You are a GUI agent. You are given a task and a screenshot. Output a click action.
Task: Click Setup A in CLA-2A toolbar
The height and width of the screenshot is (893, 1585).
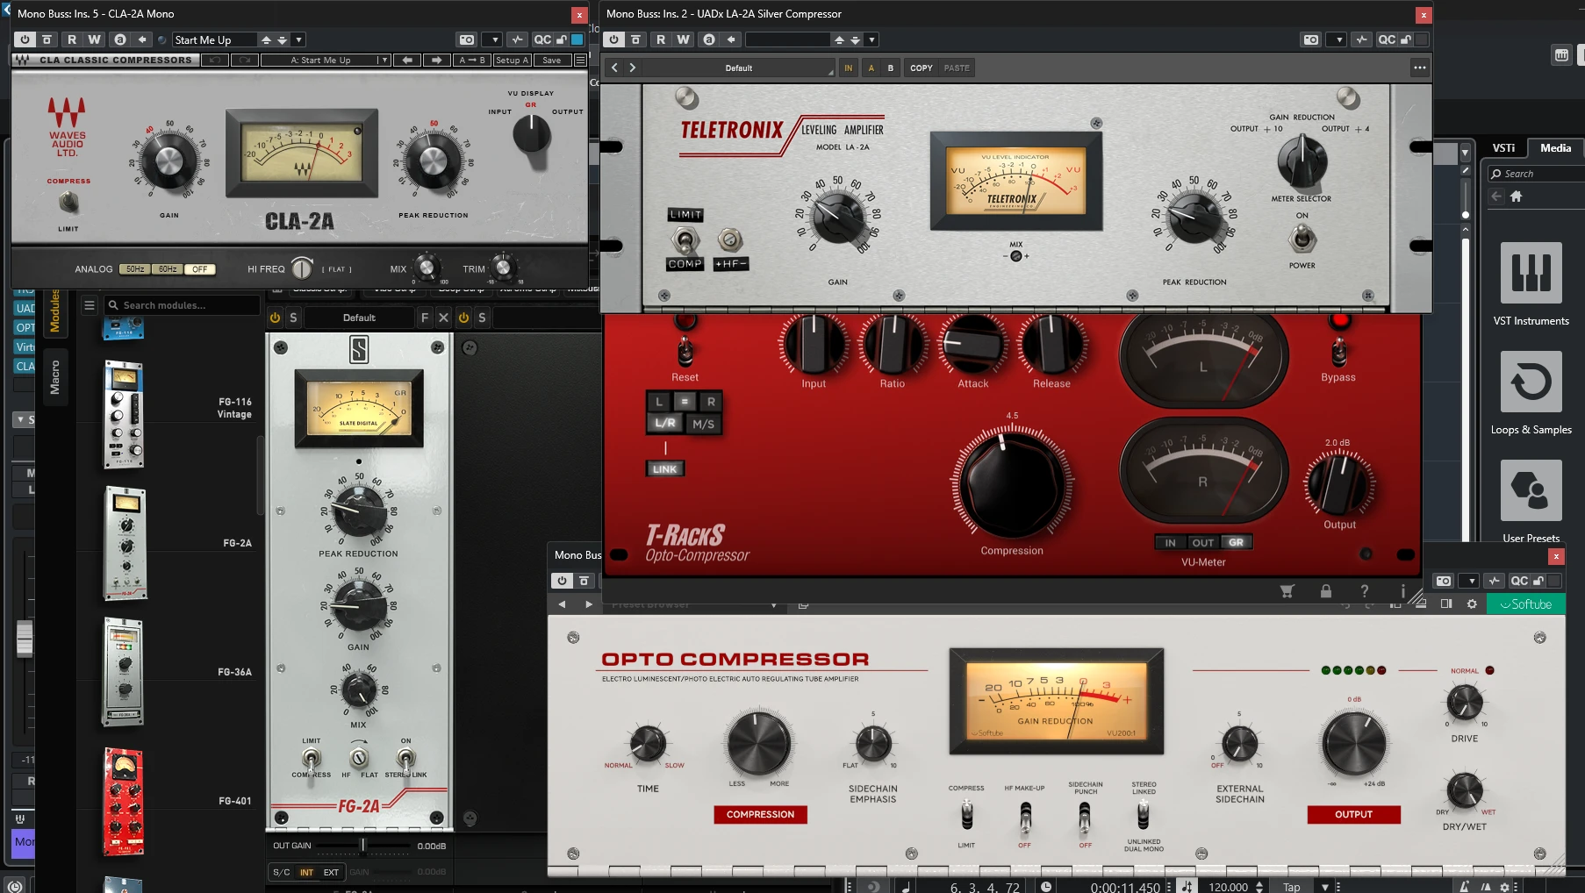click(512, 60)
